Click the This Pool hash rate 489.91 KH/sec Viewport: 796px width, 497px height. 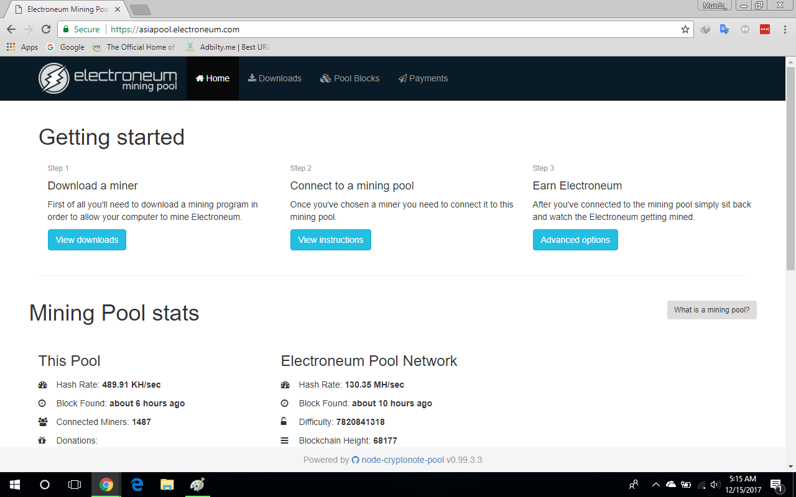131,385
